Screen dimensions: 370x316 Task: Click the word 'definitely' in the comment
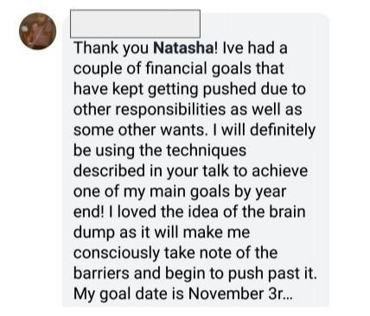pyautogui.click(x=283, y=130)
